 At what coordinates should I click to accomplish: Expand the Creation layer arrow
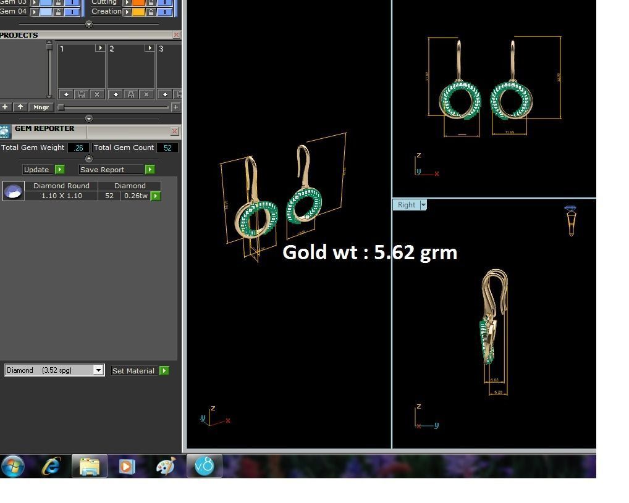pos(127,12)
